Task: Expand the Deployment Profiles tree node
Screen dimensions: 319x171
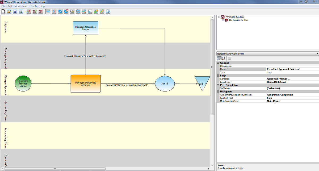Action: tap(223, 20)
